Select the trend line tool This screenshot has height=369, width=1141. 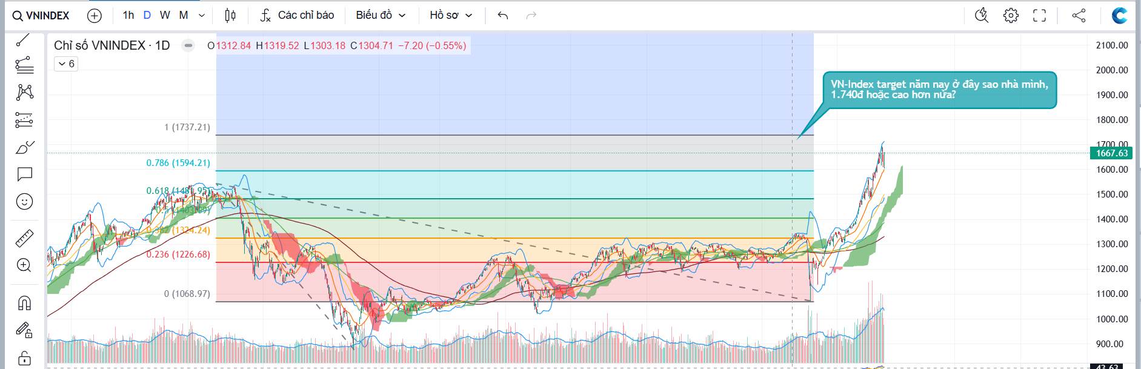click(x=24, y=39)
